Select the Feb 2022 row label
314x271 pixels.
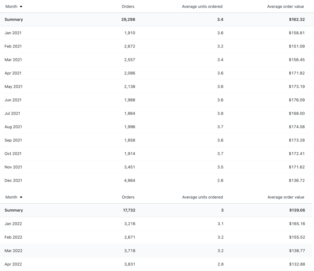13,237
